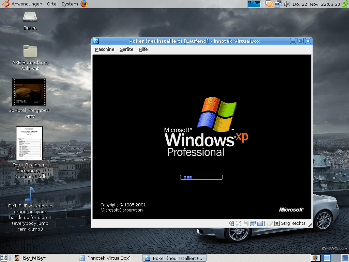Switch to iSy_MiSy* window in taskbar
This screenshot has width=349, height=262.
(30, 258)
